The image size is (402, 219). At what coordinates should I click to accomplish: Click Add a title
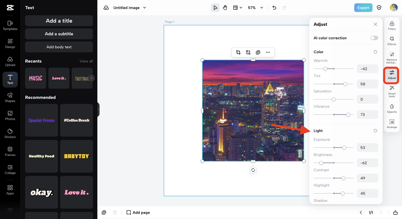pyautogui.click(x=59, y=21)
